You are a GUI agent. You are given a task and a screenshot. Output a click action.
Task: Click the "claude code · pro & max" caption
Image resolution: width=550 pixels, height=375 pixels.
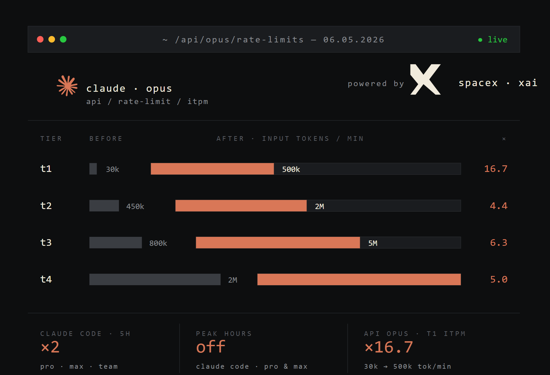coord(252,366)
